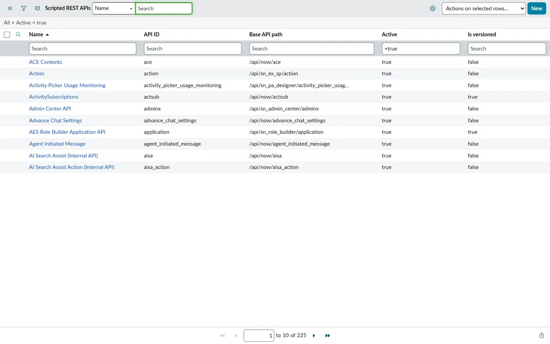Sort by Is versioned column header
This screenshot has width=550, height=344.
482,34
